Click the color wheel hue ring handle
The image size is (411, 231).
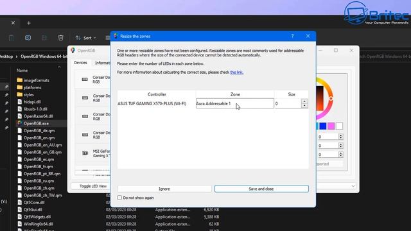click(331, 98)
